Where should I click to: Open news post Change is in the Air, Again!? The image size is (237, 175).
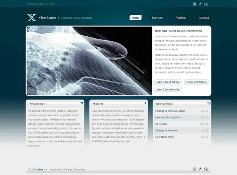coord(170,111)
